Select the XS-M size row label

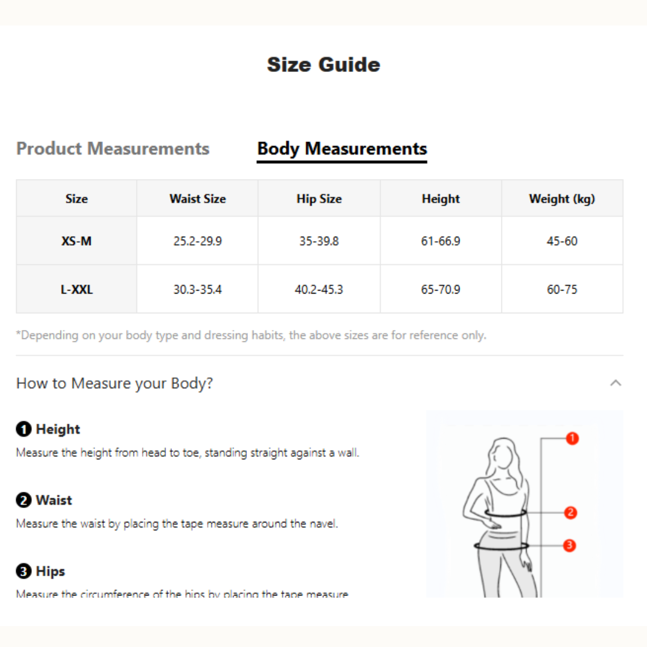point(77,241)
